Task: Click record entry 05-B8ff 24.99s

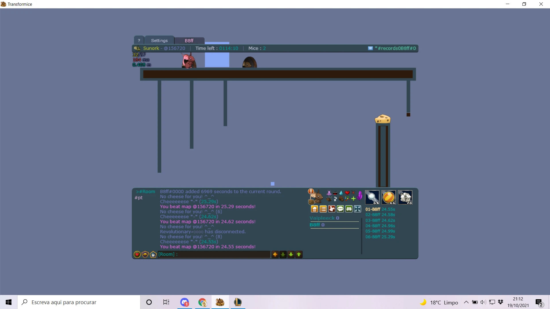Action: click(380, 231)
